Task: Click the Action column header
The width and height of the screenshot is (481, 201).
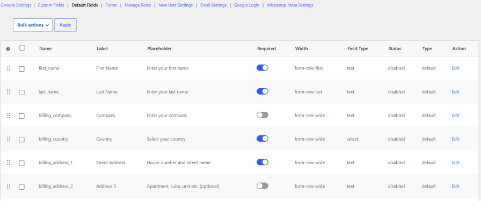Action: click(x=459, y=49)
